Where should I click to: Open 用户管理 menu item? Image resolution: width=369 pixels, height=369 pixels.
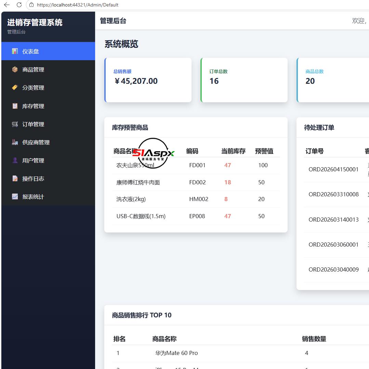coord(48,160)
